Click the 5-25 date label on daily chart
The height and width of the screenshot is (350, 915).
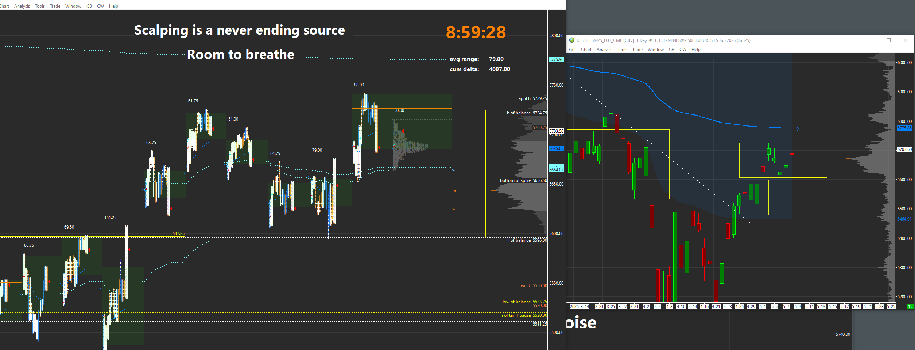coord(891,307)
